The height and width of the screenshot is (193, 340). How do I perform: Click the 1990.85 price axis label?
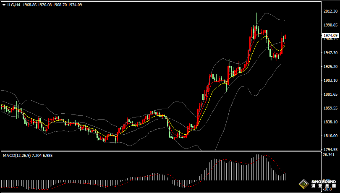330,25
